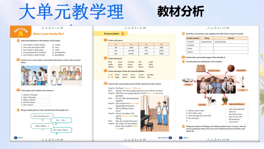264x149 pixels.
Task: Click the "heart" cell in pronunciation table
Action: 161,54
